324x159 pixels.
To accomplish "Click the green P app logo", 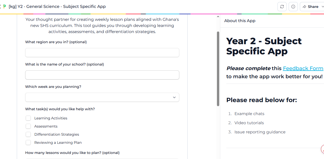I will 4,7.
